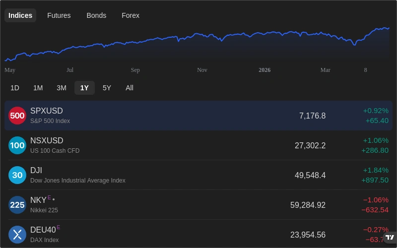
Task: Click the May label on chart axis
Action: coord(10,70)
